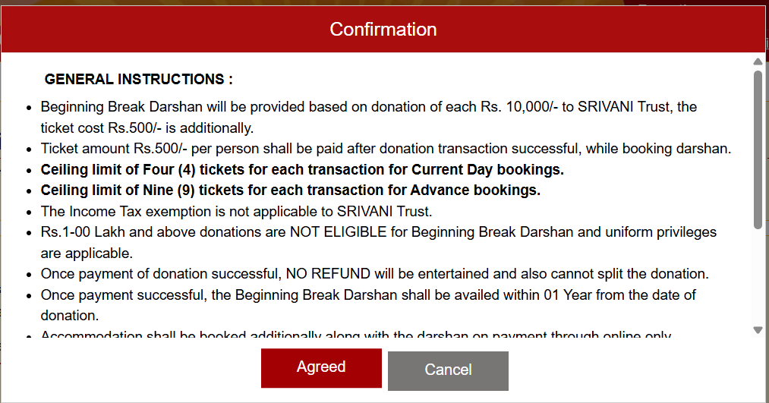Image resolution: width=769 pixels, height=403 pixels.
Task: Click the scrollbar down arrow
Action: (758, 330)
